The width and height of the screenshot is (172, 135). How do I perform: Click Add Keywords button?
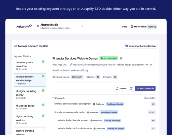[x=145, y=88]
